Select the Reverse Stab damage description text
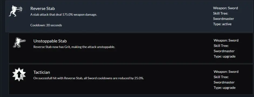The width and height of the screenshot is (254, 97). coord(64,15)
